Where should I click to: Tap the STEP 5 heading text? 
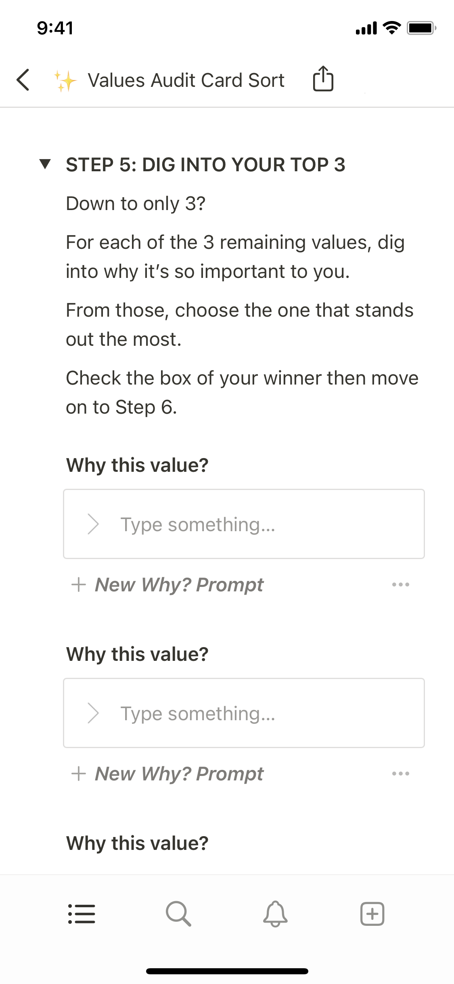click(205, 165)
